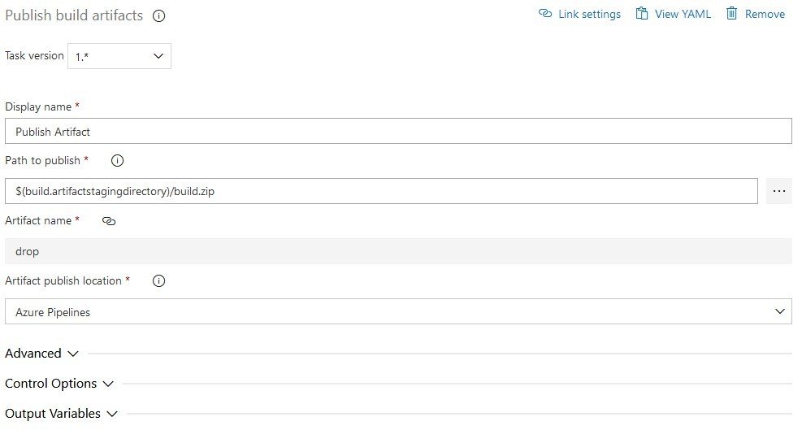Click the Path to publish input field

point(382,191)
